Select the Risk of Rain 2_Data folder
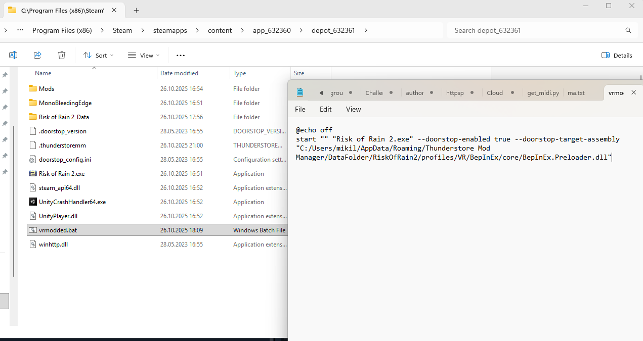The width and height of the screenshot is (643, 341). pos(64,117)
